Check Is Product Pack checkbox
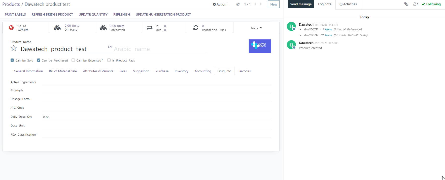 click(109, 60)
